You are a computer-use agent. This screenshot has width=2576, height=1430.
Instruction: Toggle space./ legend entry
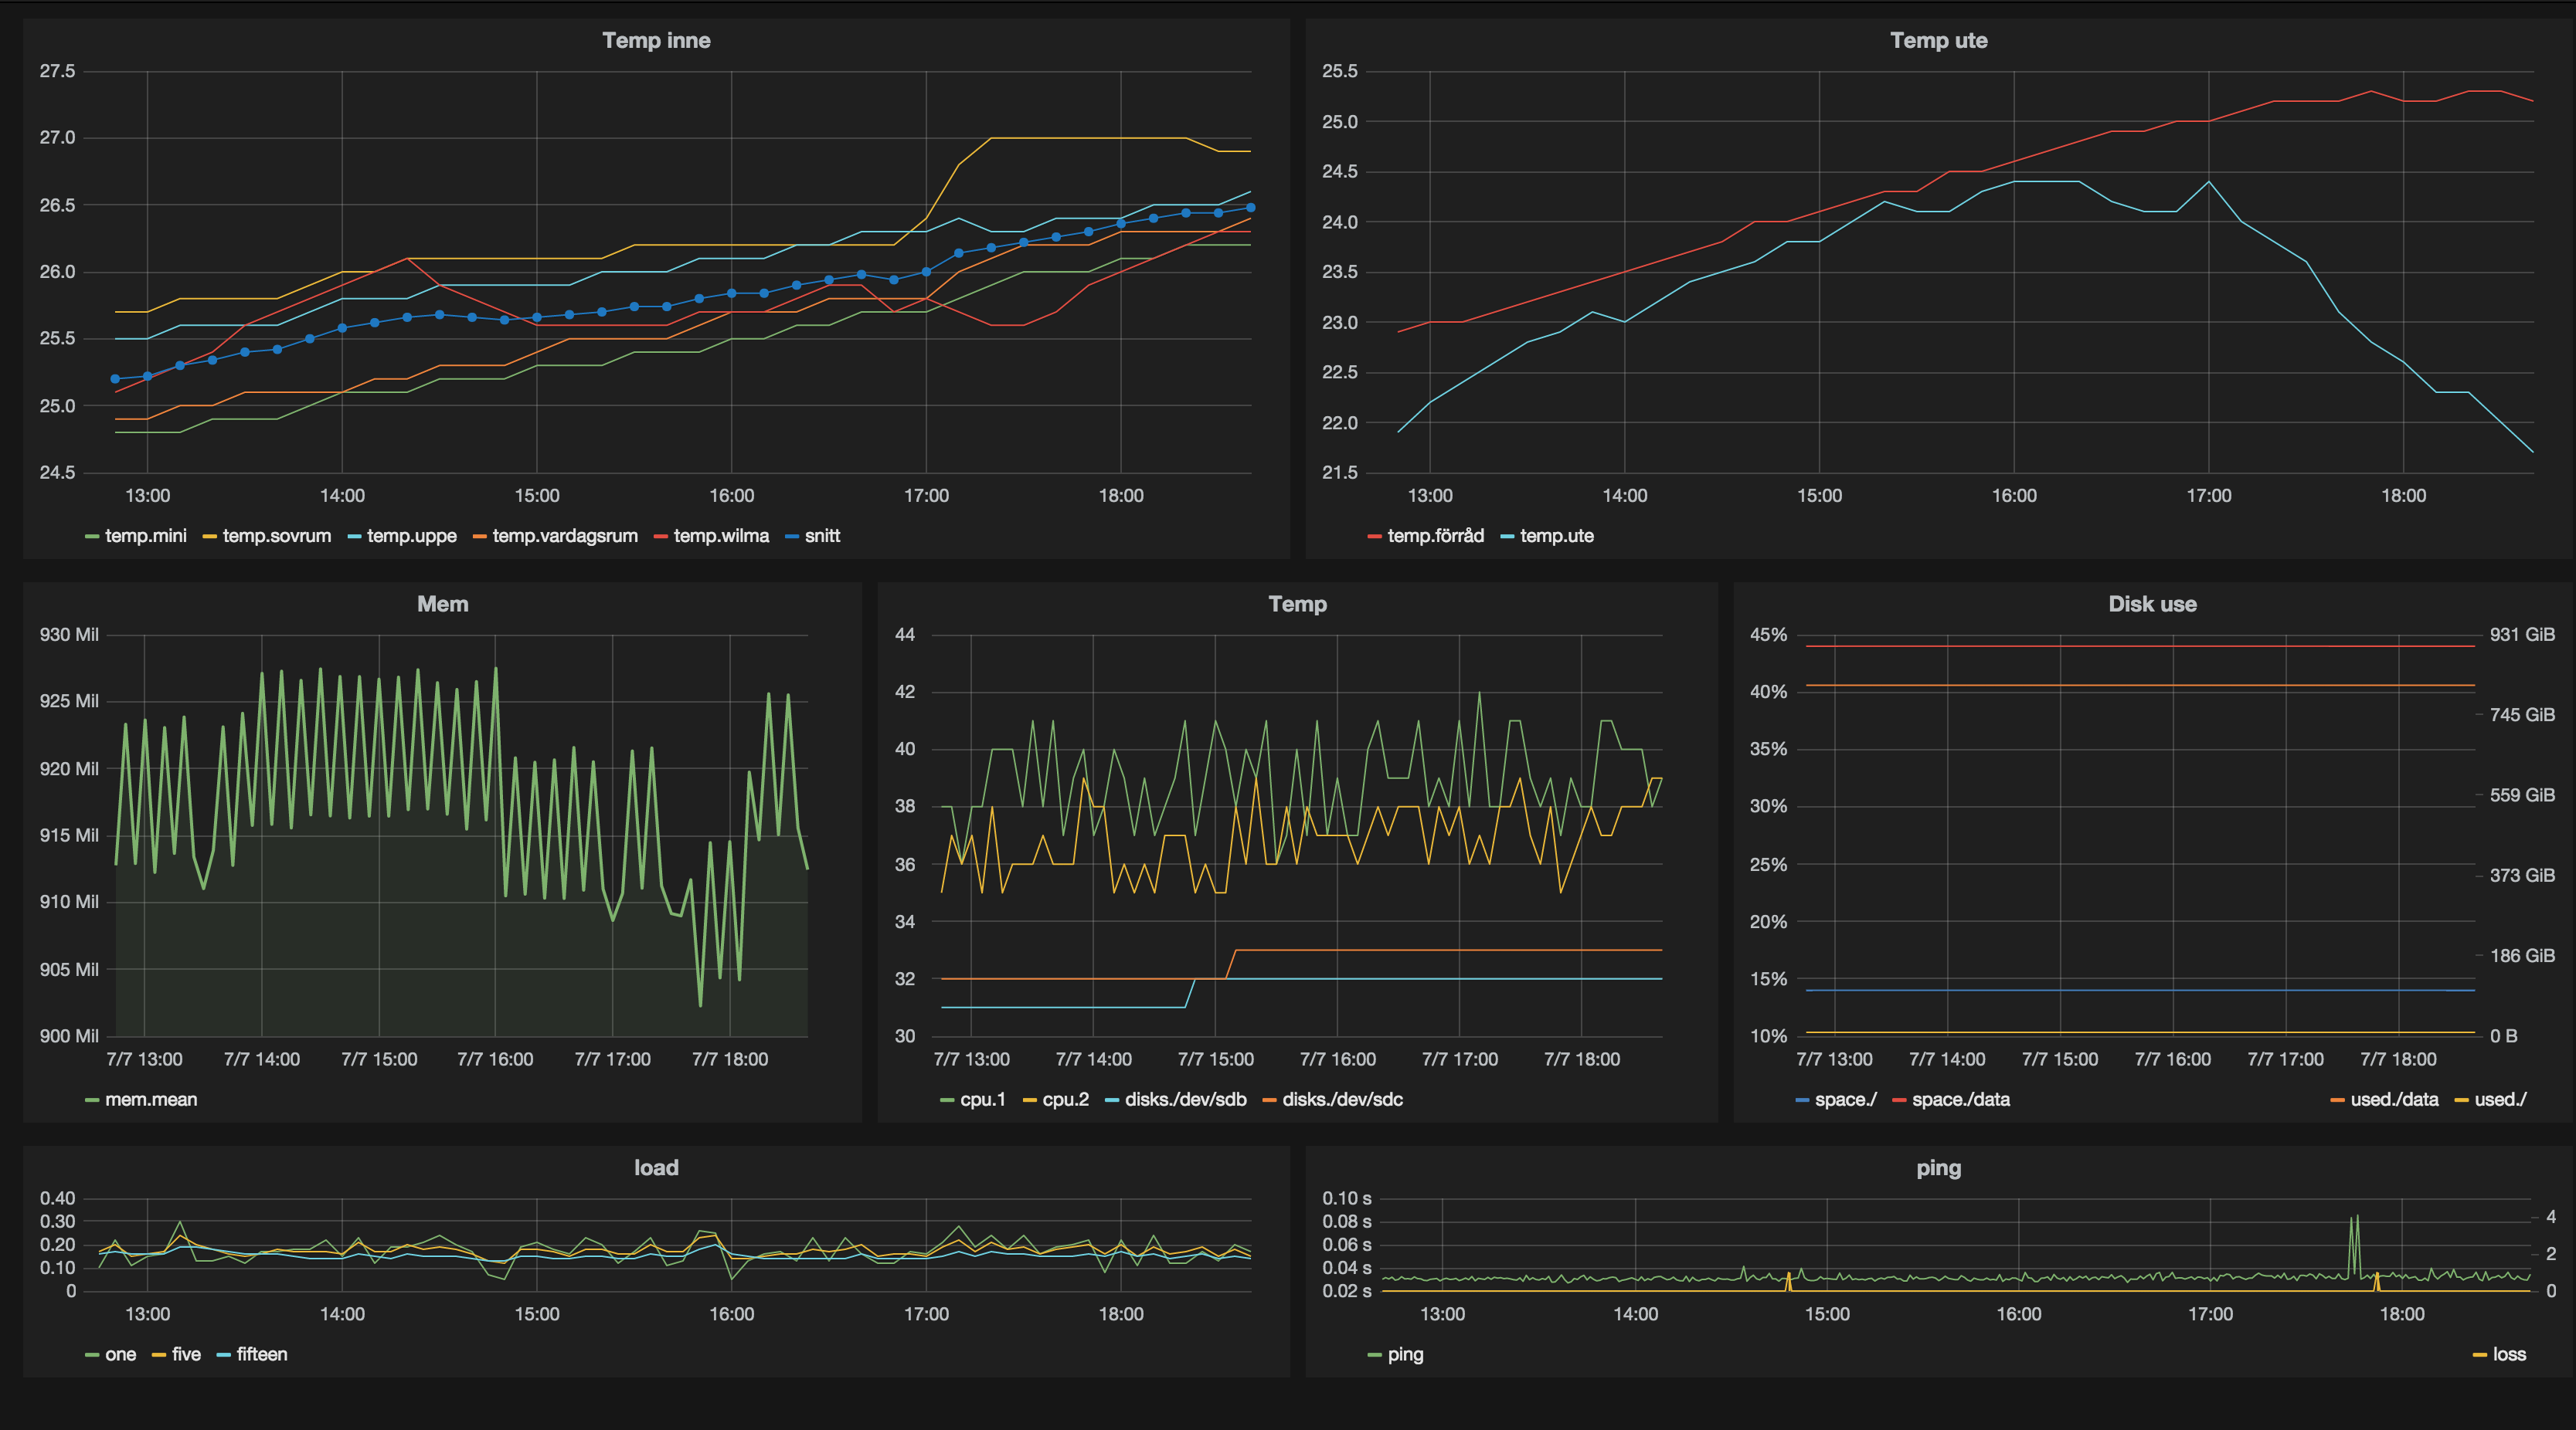click(1845, 1100)
